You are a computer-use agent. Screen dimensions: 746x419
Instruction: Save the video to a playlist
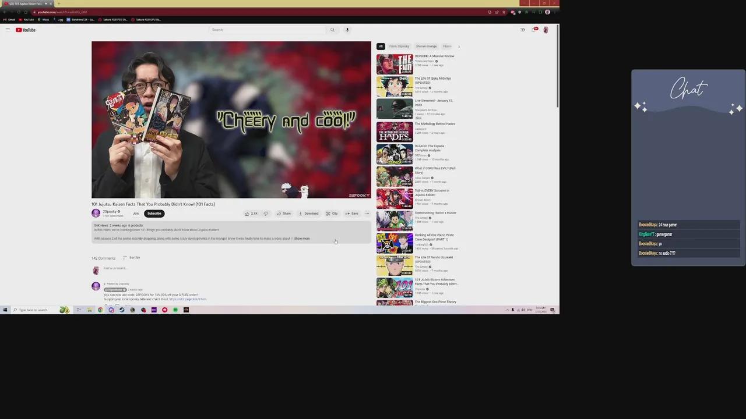point(351,214)
